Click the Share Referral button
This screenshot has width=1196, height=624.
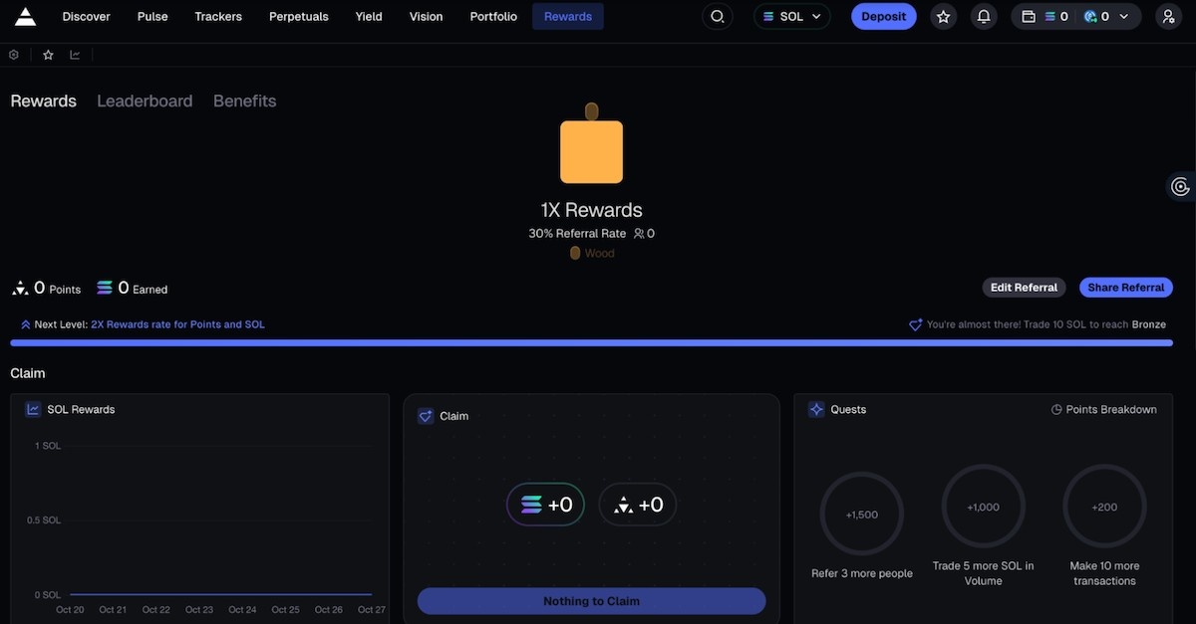(1125, 287)
